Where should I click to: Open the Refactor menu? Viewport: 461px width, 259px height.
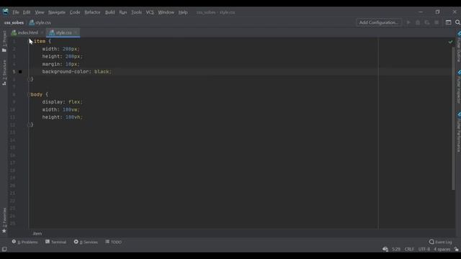pos(92,12)
